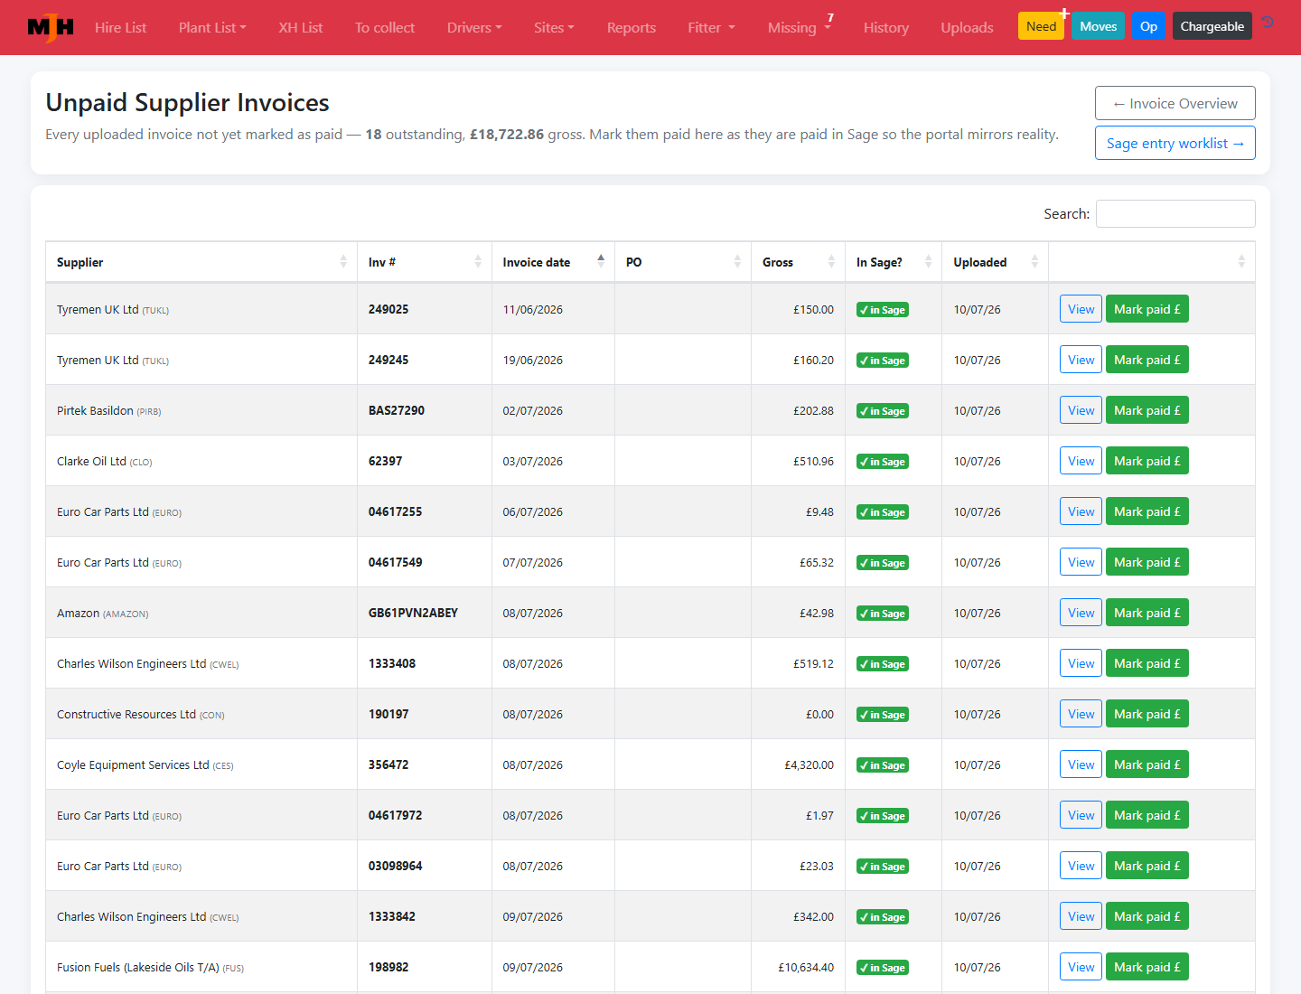
Task: View Coyle Equipment invoice 356472
Action: pyautogui.click(x=1081, y=764)
